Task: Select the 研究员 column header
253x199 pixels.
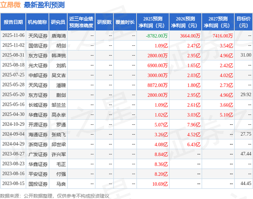Action: [58, 22]
